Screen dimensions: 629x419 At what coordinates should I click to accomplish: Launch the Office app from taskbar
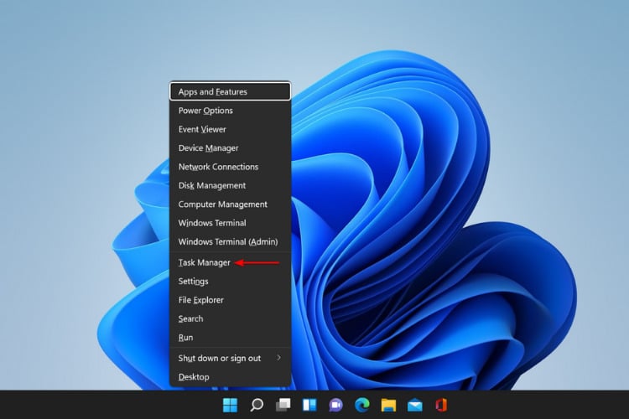pyautogui.click(x=441, y=405)
